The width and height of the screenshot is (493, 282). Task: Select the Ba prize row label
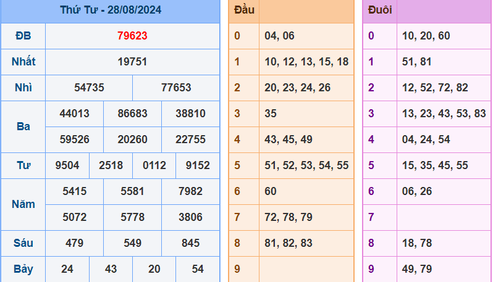23,126
